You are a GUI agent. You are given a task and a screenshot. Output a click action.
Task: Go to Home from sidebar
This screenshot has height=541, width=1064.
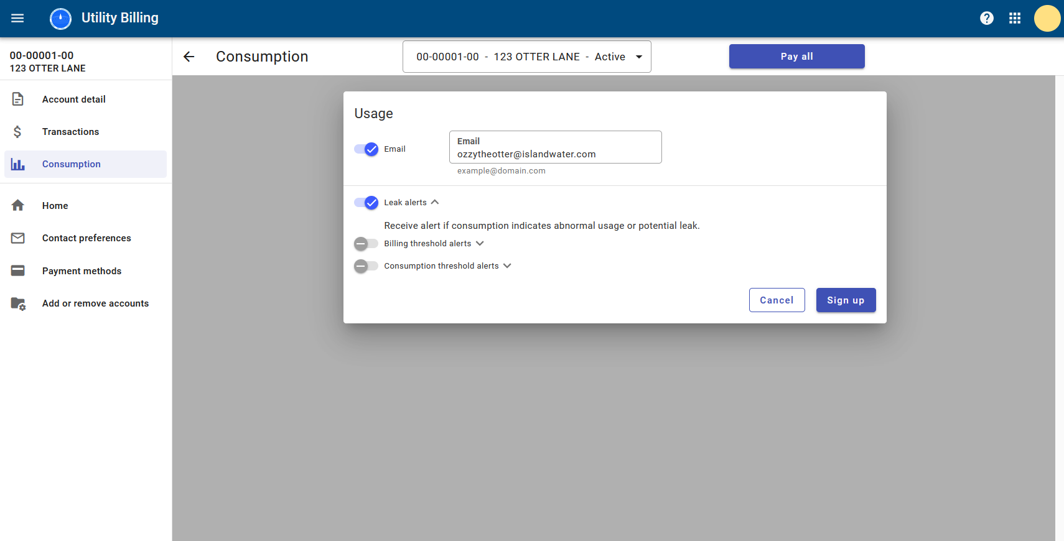(x=85, y=205)
